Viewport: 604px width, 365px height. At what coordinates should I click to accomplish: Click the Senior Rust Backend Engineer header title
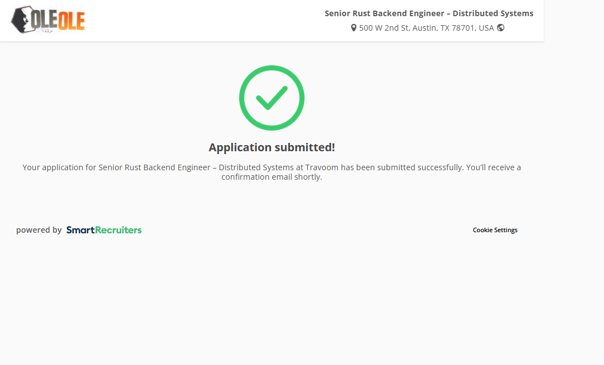pos(429,13)
